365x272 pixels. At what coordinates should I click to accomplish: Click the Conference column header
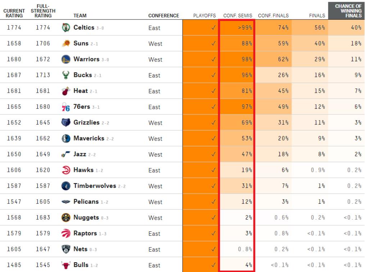click(163, 16)
